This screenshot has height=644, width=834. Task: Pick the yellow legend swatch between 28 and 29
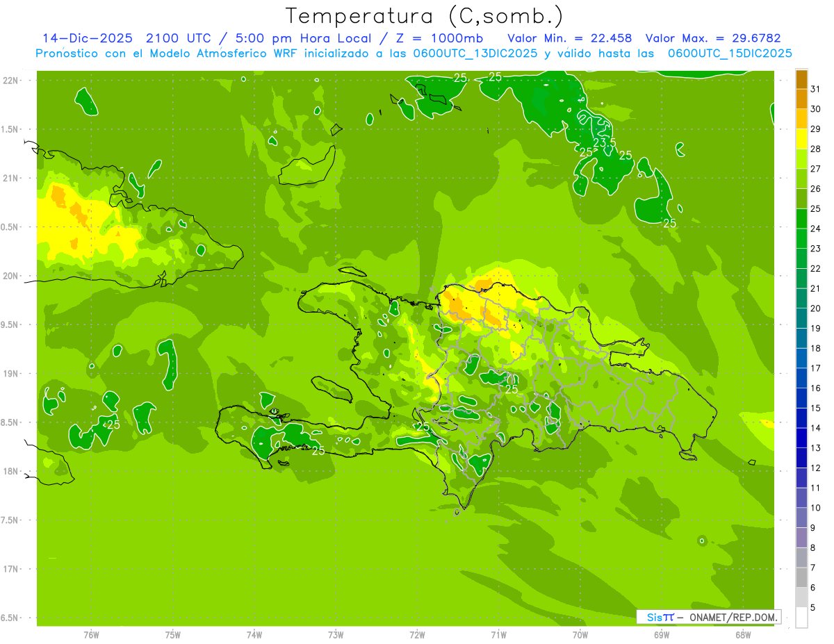(x=801, y=139)
